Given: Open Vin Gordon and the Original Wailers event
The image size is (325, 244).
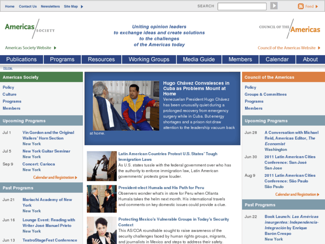Looking at the screenshot, I should point(48,135).
